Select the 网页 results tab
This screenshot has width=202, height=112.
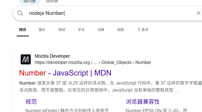coord(23,30)
